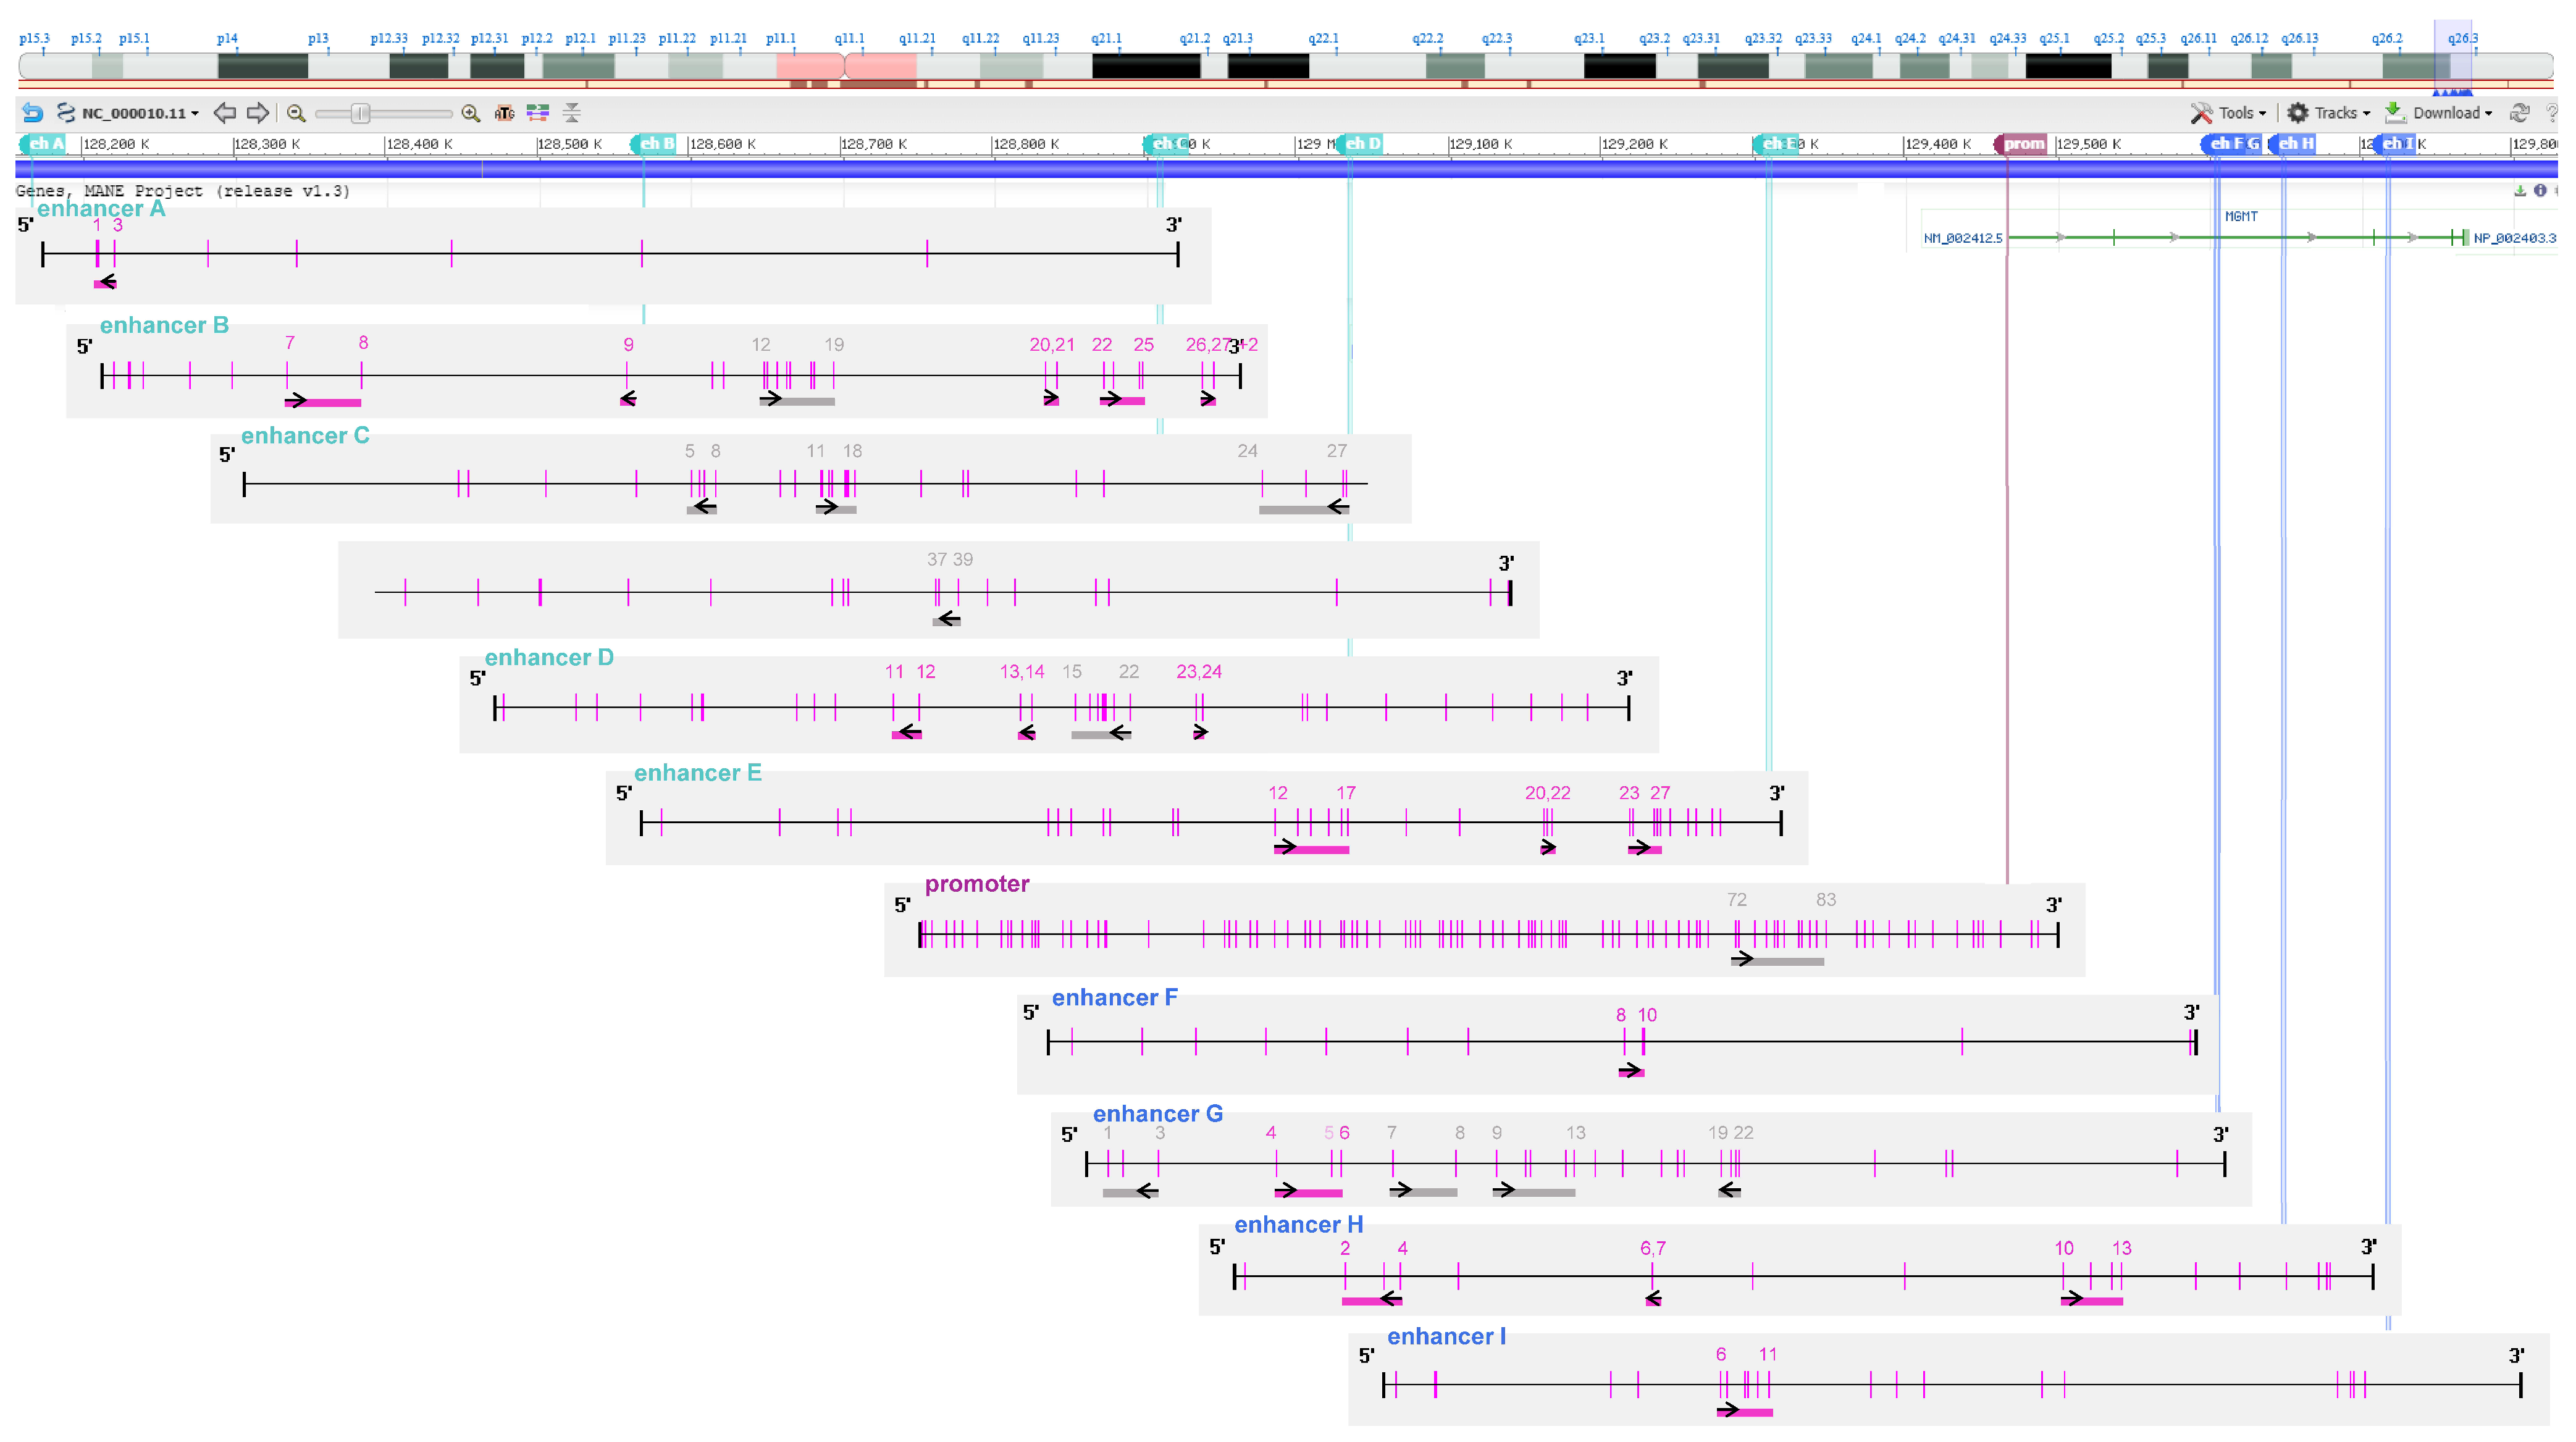Click the gene track info icon
The width and height of the screenshot is (2576, 1442).
point(2540,191)
